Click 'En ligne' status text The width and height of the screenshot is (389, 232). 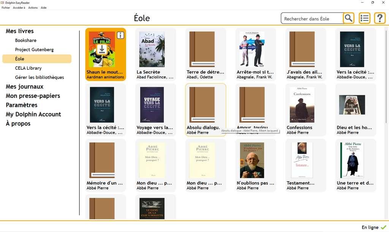coord(370,227)
